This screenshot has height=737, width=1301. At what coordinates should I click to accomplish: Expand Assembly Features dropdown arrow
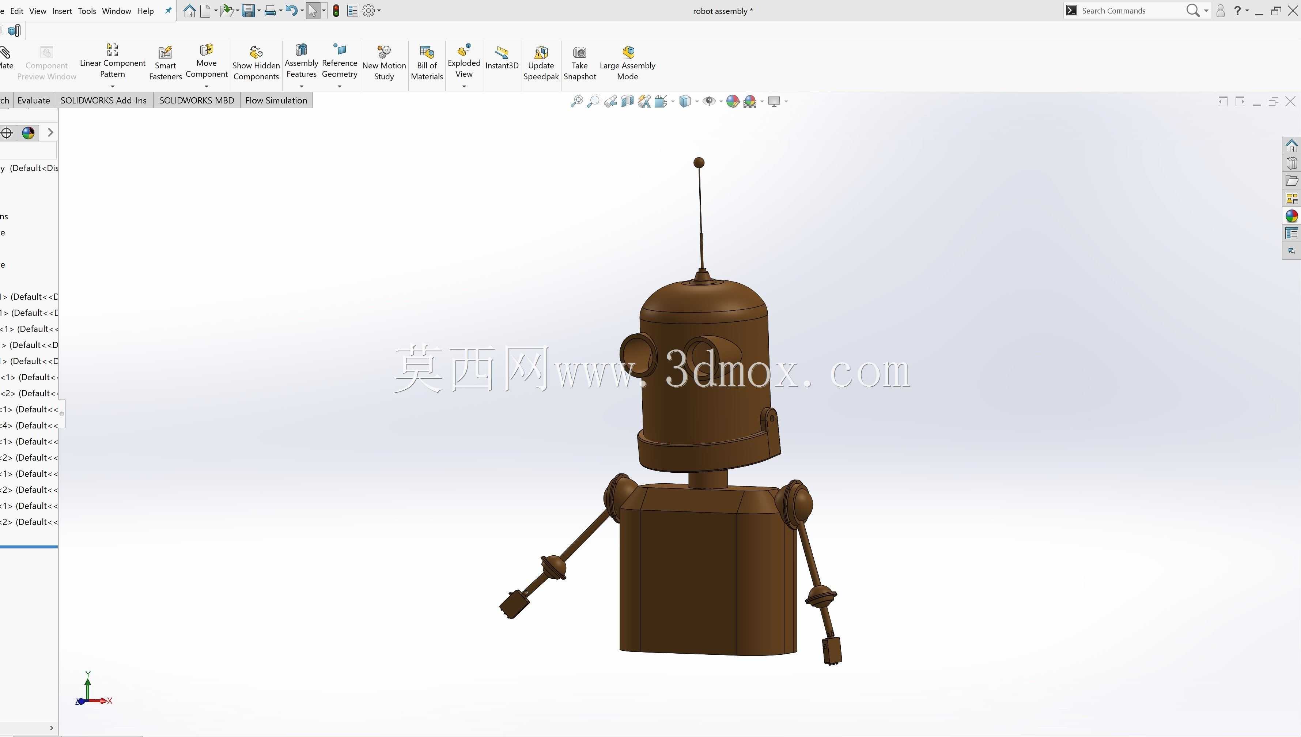coord(301,86)
